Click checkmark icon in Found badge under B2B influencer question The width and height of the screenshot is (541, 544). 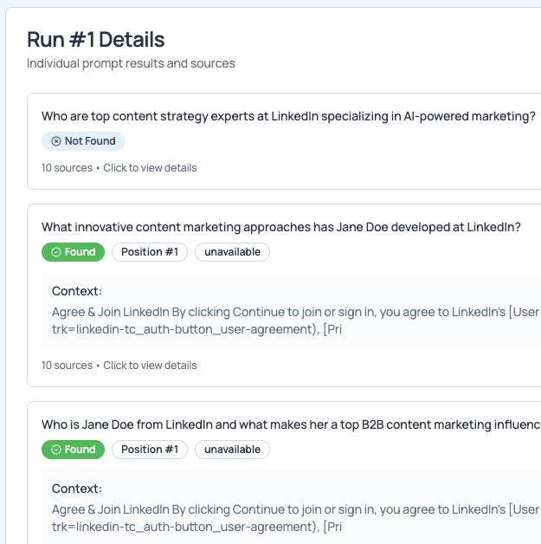(x=56, y=450)
